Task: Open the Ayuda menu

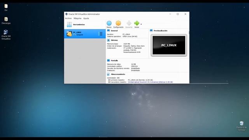Action: [86, 18]
